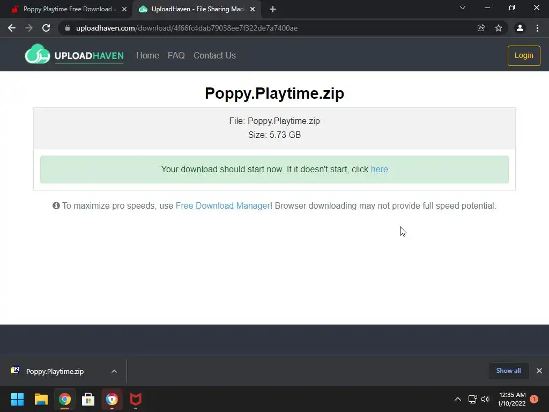Screen dimensions: 549x412
Task: Click the Login button
Action: (x=524, y=56)
